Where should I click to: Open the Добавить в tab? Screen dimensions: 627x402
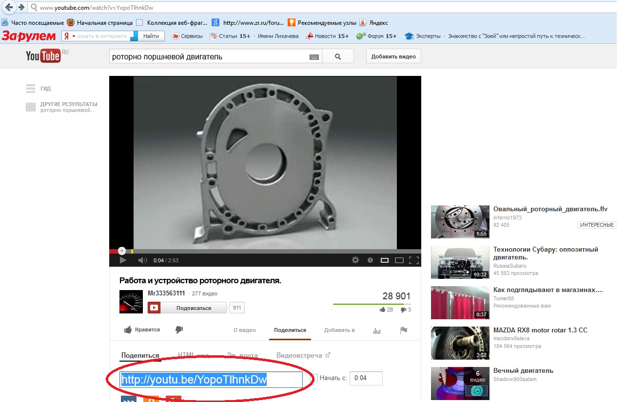pos(339,330)
